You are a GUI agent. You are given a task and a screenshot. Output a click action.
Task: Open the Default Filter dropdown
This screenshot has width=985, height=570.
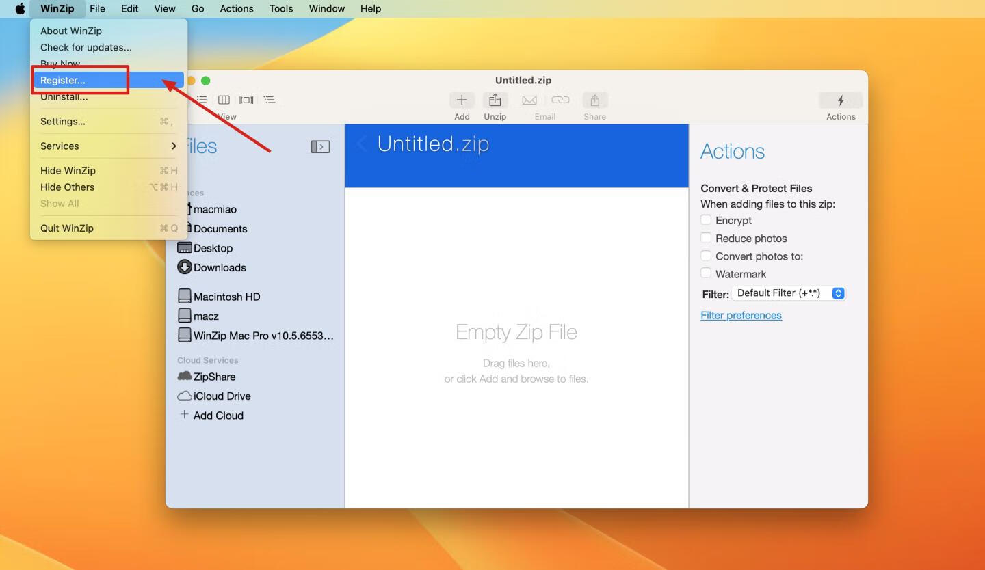coord(789,293)
